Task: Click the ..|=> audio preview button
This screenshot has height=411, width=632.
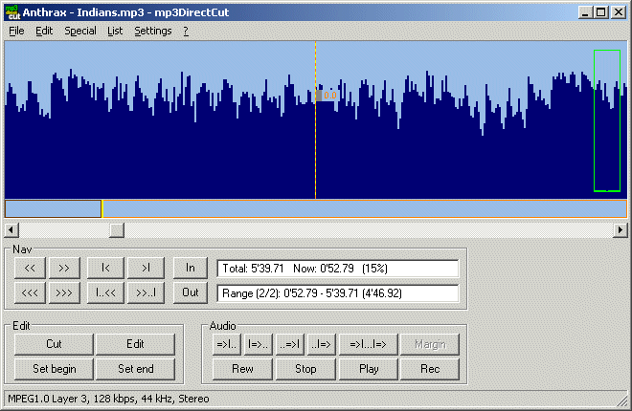Action: point(321,344)
